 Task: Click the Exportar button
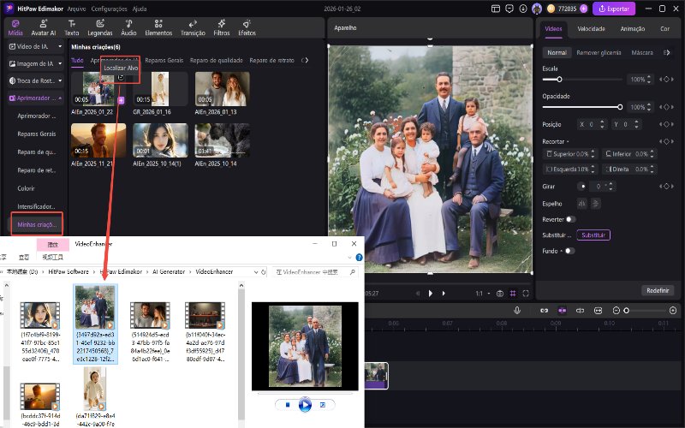614,9
